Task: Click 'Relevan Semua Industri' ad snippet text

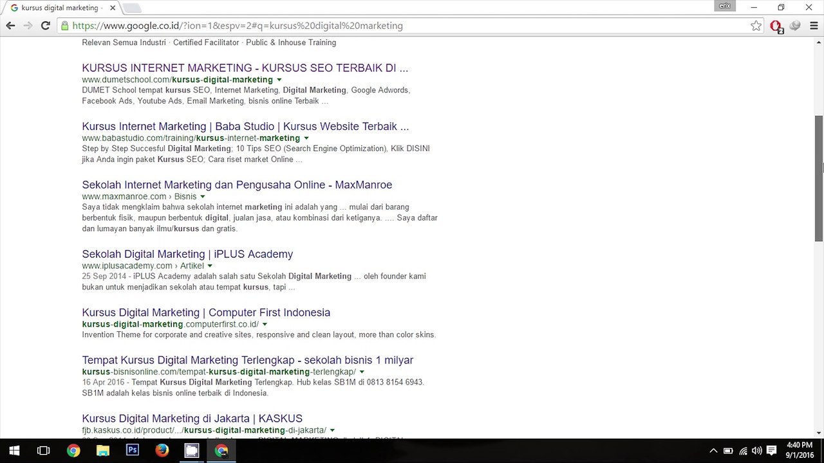Action: [124, 42]
